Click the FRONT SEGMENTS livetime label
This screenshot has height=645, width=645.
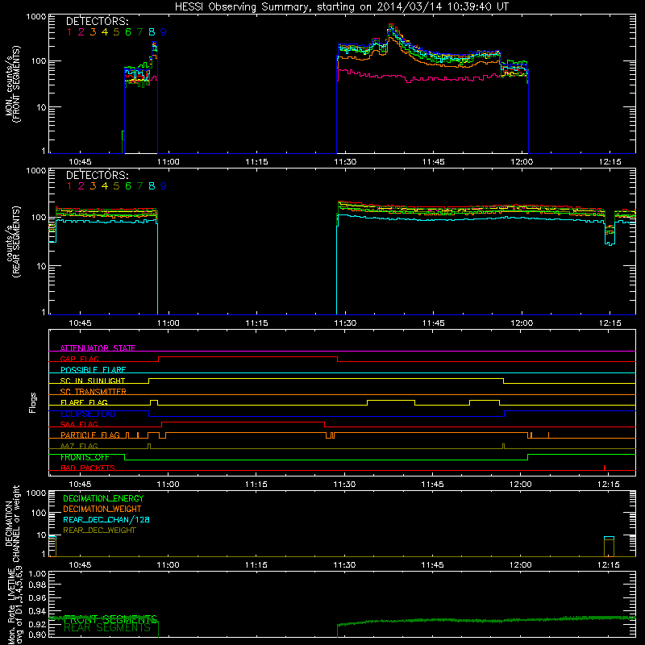tap(110, 619)
